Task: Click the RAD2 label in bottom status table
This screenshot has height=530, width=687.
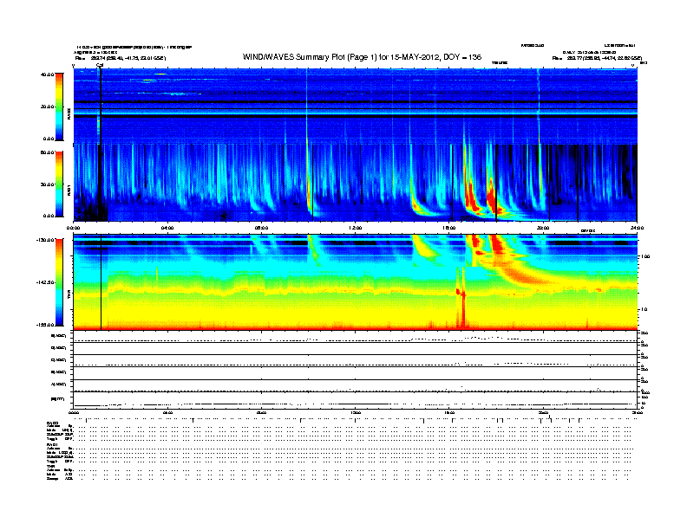Action: pos(52,423)
